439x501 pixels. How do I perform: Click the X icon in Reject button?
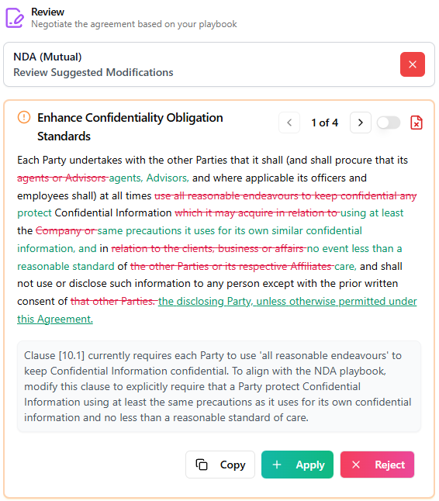click(x=356, y=465)
